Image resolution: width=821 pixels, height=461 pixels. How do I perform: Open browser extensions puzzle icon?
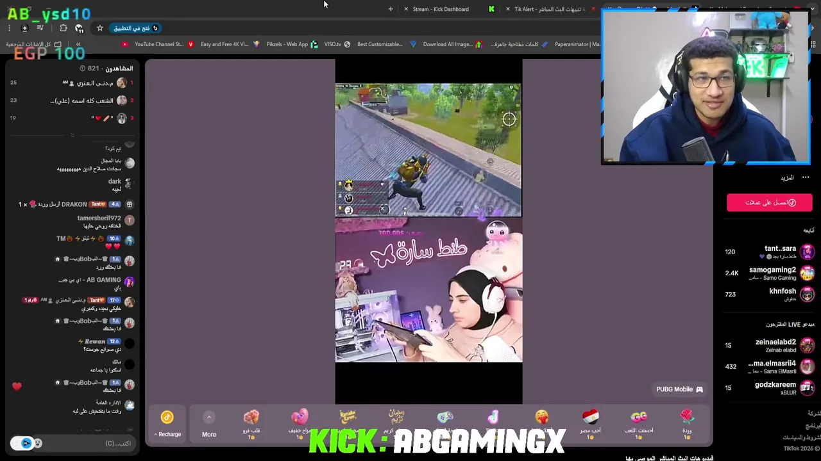pyautogui.click(x=63, y=28)
